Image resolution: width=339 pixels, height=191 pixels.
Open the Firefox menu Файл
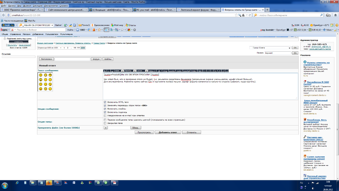click(4, 5)
